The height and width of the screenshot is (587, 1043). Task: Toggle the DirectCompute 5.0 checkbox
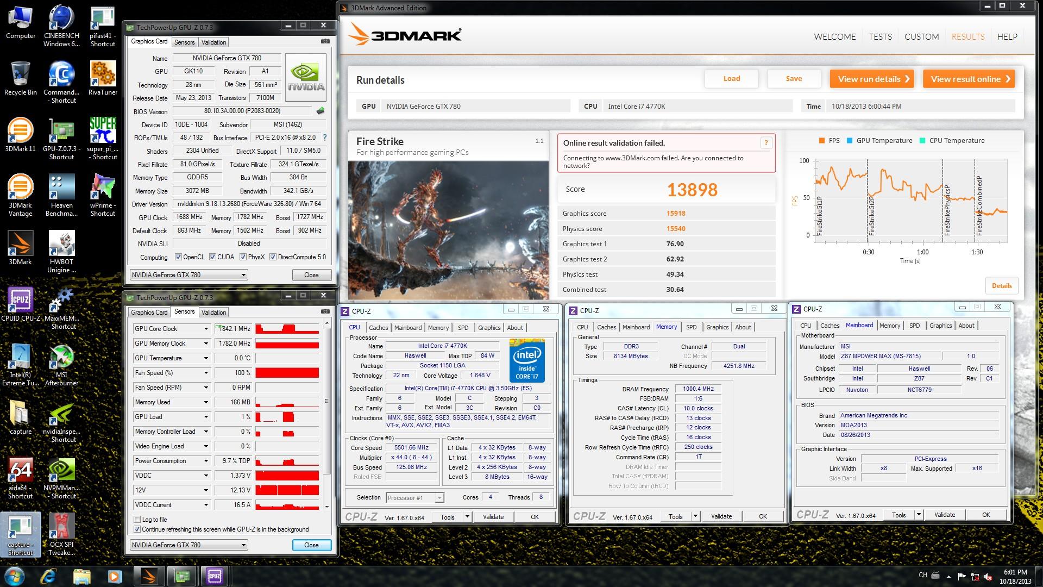273,257
